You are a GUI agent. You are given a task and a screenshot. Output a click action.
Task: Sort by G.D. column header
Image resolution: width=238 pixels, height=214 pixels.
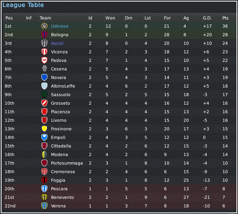pos(207,18)
